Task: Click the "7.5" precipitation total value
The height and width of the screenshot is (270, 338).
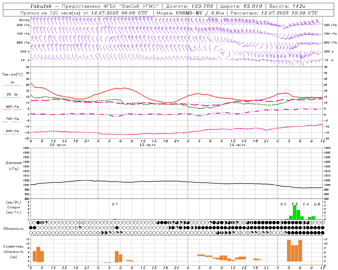Action: pyautogui.click(x=294, y=204)
